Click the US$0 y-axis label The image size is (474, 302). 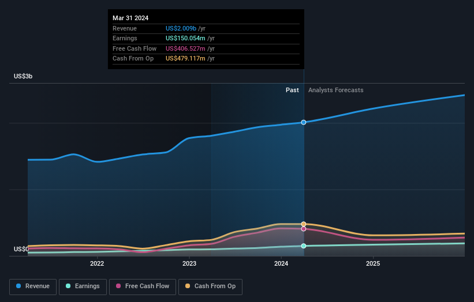pos(21,249)
